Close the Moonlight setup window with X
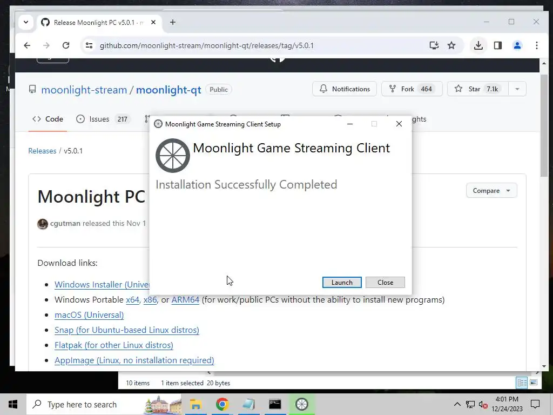Screen dimensions: 553x415 click(x=399, y=124)
